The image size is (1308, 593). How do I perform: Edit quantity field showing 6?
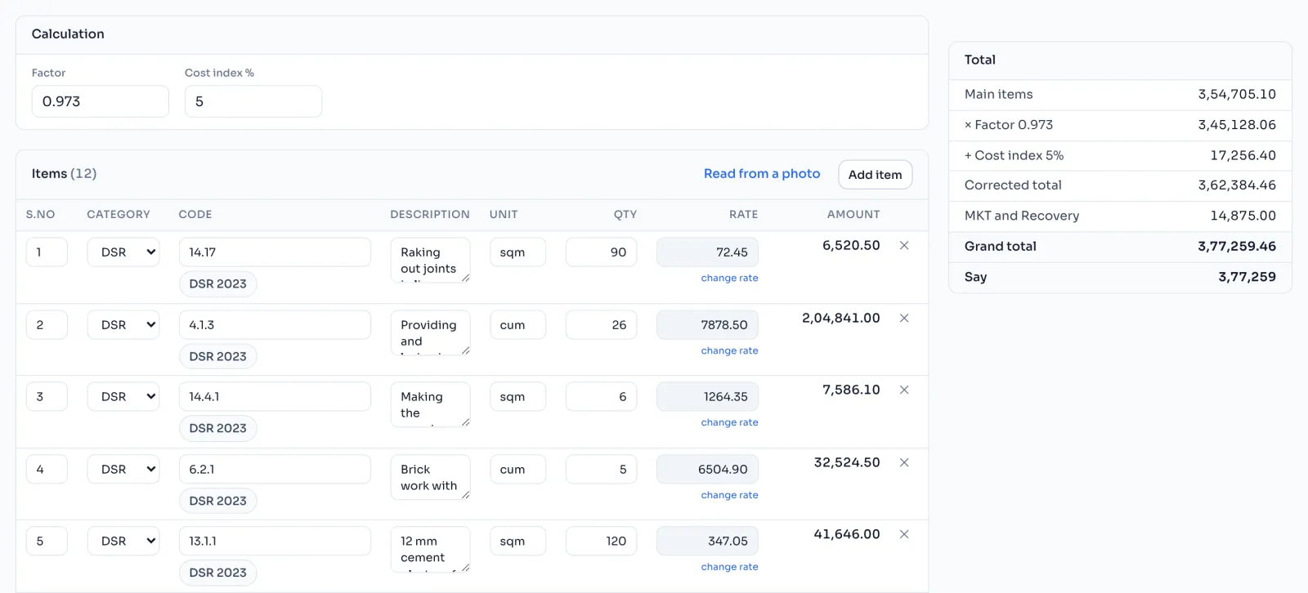[601, 397]
